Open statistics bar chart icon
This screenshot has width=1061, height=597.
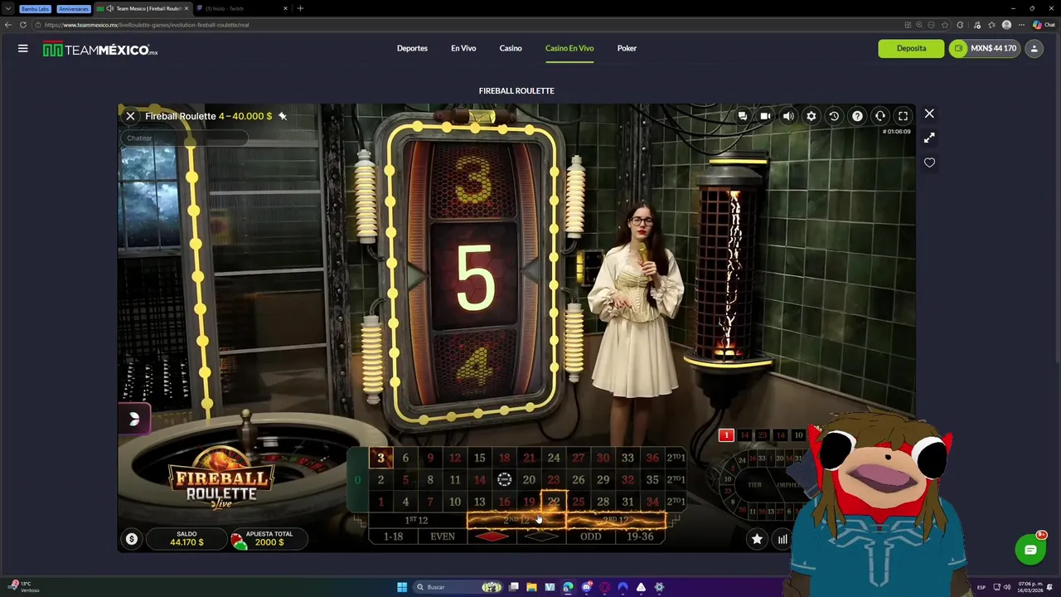pyautogui.click(x=782, y=540)
